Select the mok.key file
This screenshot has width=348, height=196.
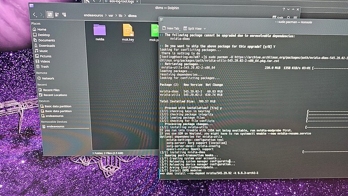[128, 32]
